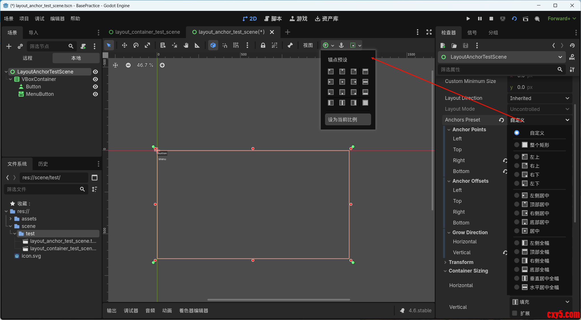Activate the Pan hand tool

[x=186, y=45]
